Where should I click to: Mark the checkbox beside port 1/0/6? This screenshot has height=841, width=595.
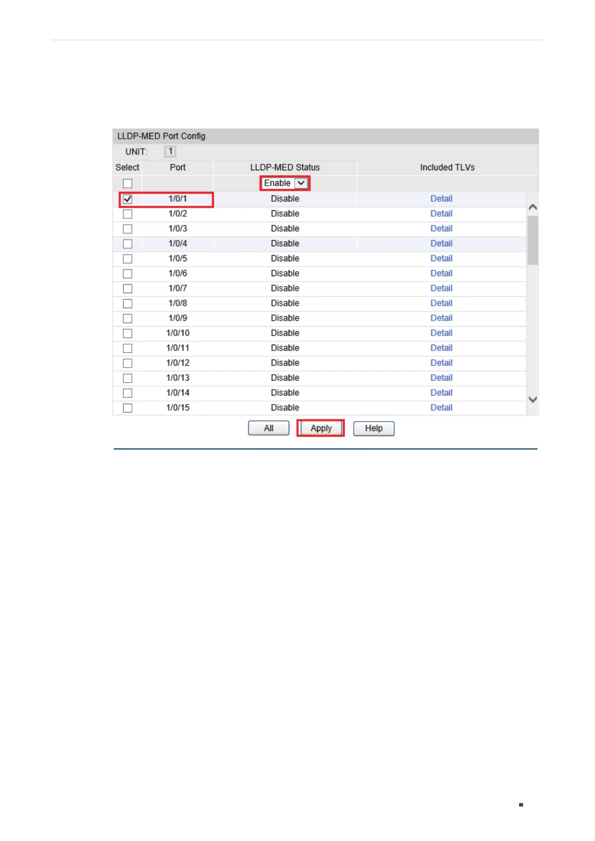click(127, 274)
